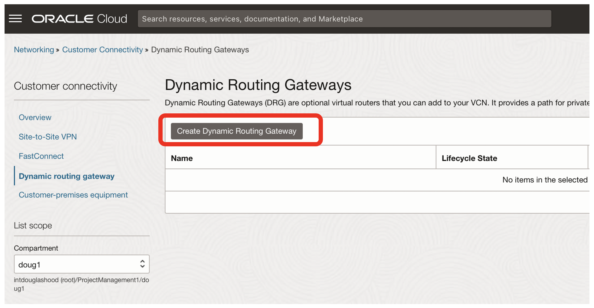Navigate to FastConnect section
This screenshot has height=308, width=594.
[41, 156]
